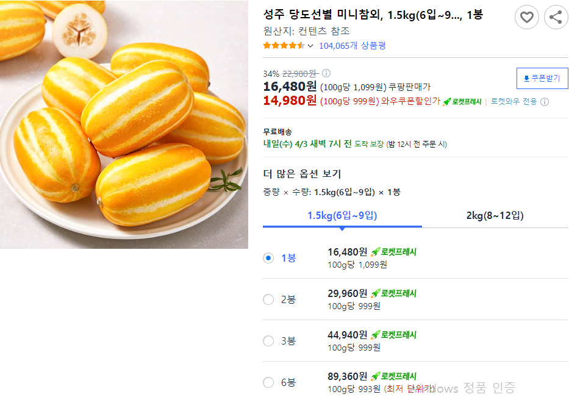Click the five-star rating icons
Viewport: 569px width, 397px height.
pos(284,46)
